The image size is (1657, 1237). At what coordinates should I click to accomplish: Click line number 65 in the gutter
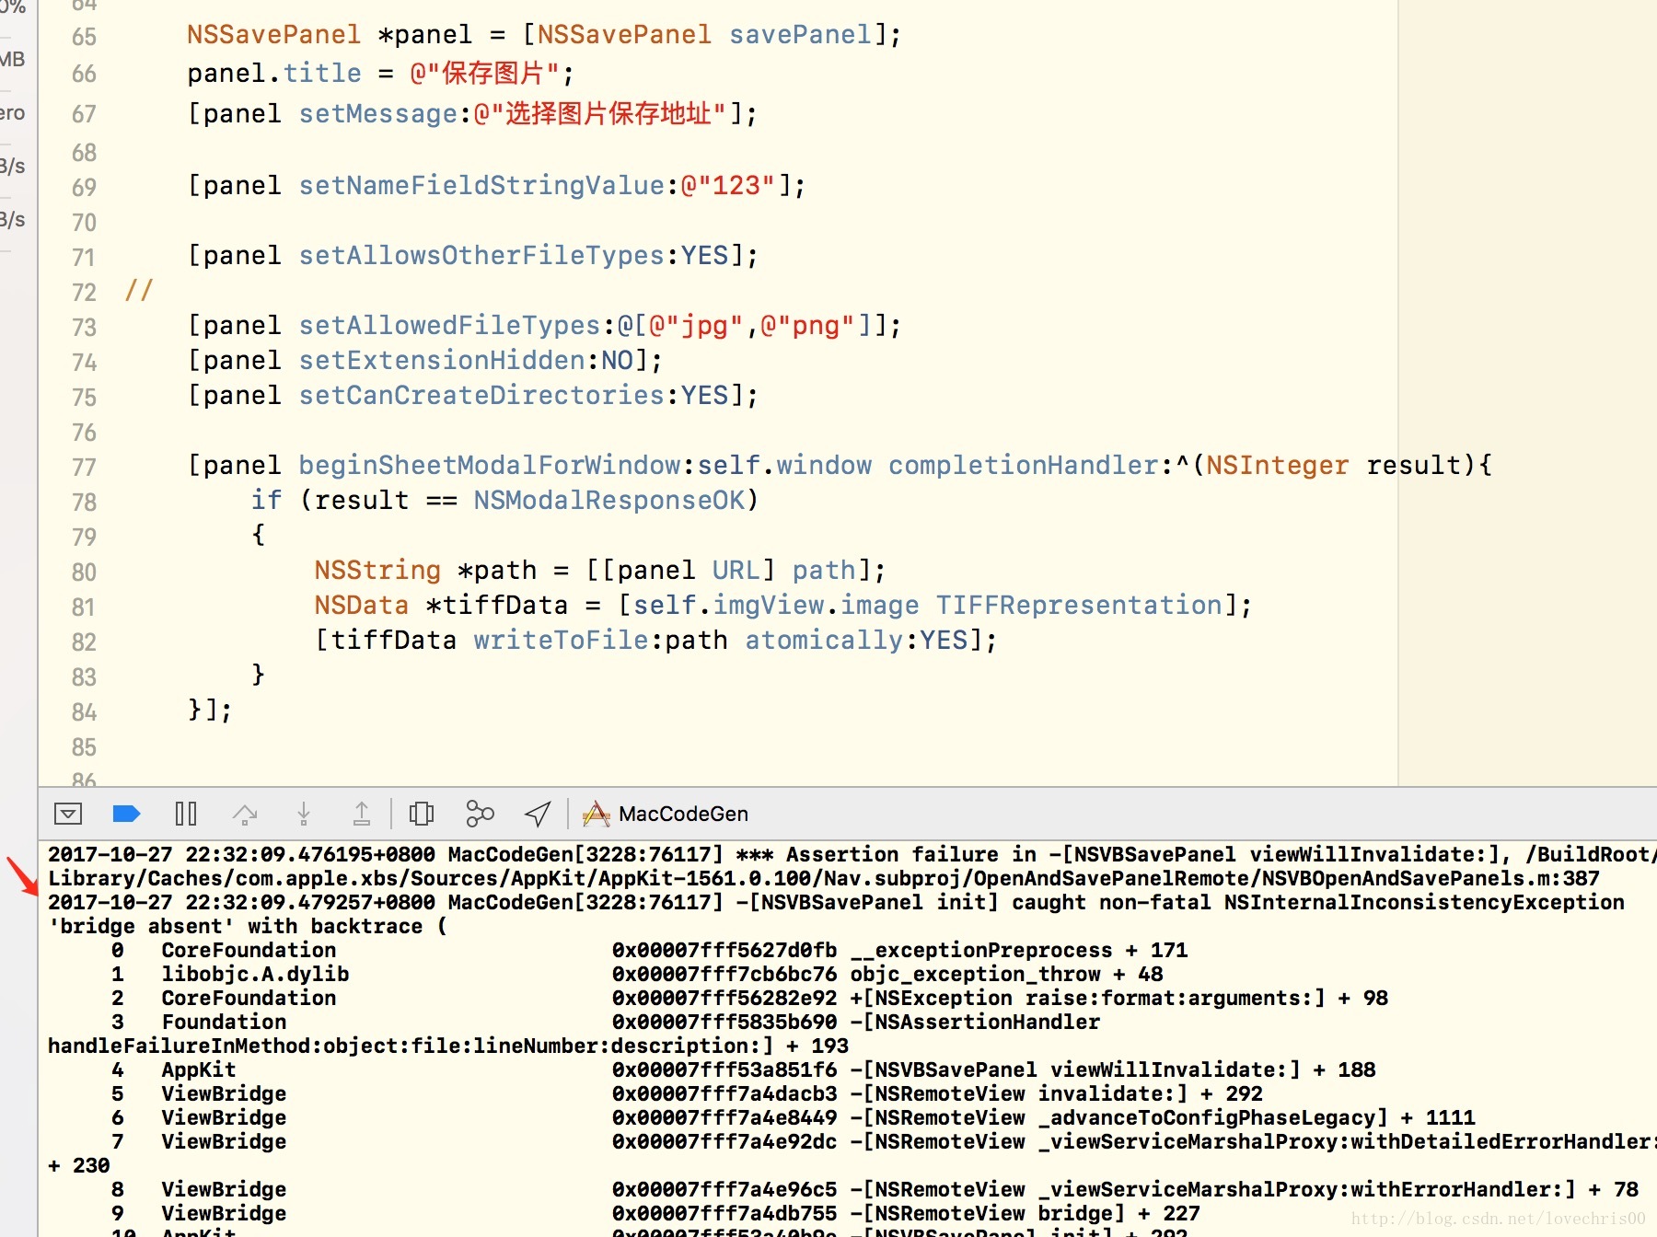pyautogui.click(x=83, y=35)
